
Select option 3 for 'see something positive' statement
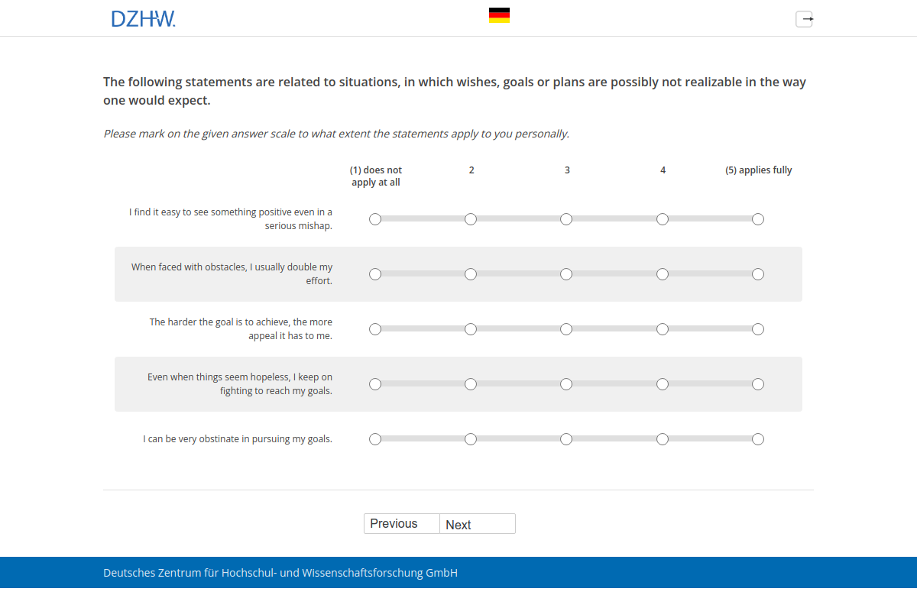tap(566, 219)
